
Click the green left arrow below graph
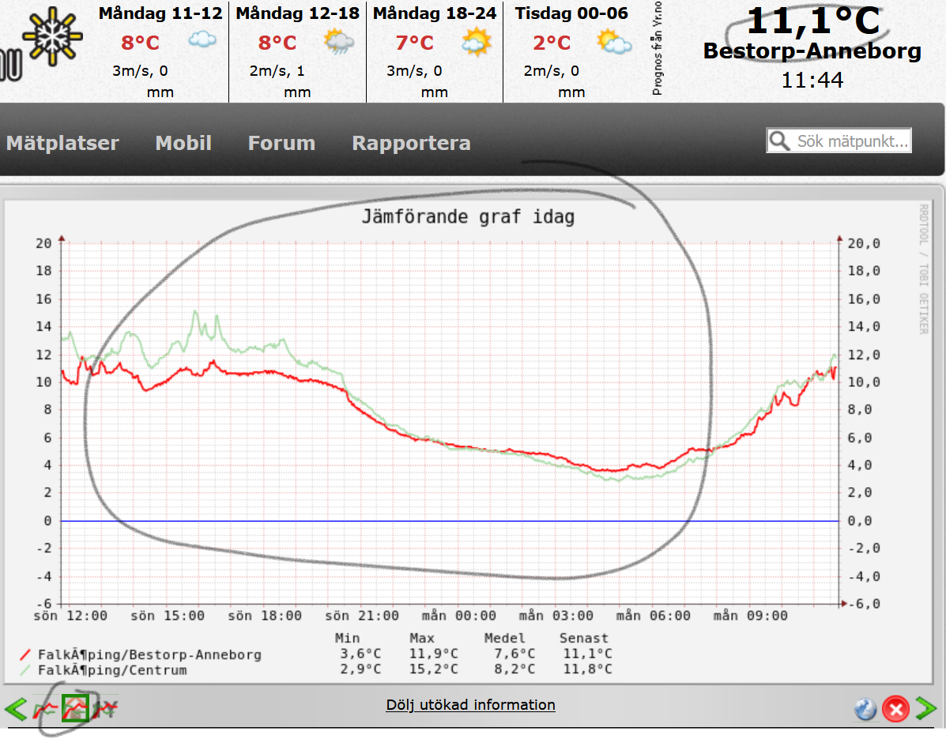point(16,709)
